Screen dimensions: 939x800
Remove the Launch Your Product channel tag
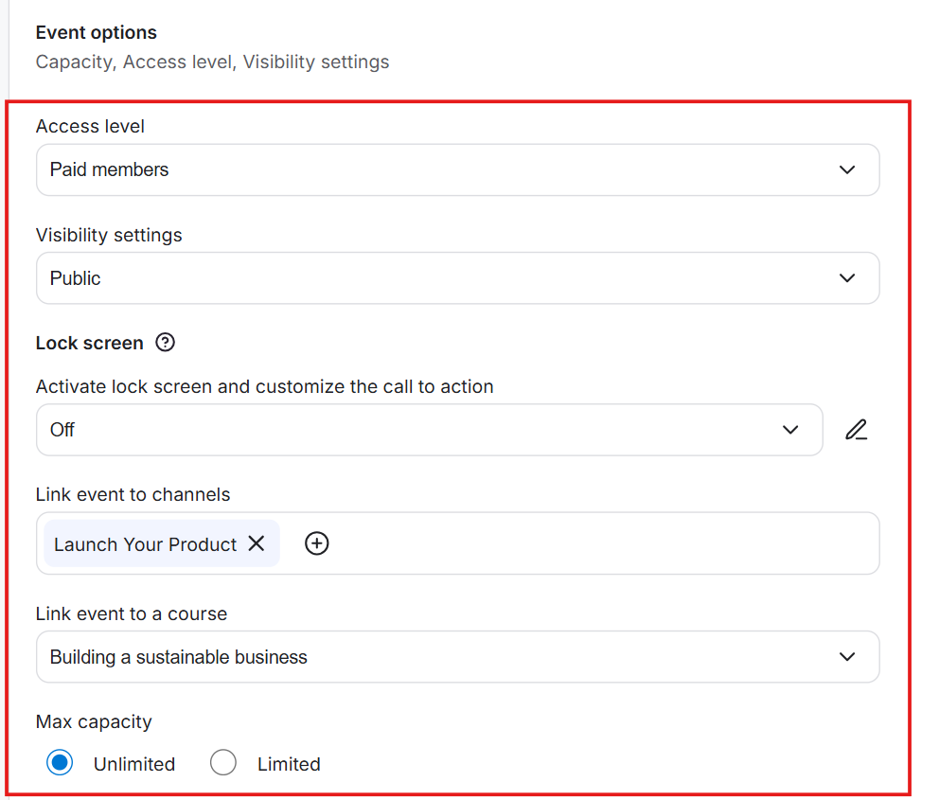click(x=257, y=543)
